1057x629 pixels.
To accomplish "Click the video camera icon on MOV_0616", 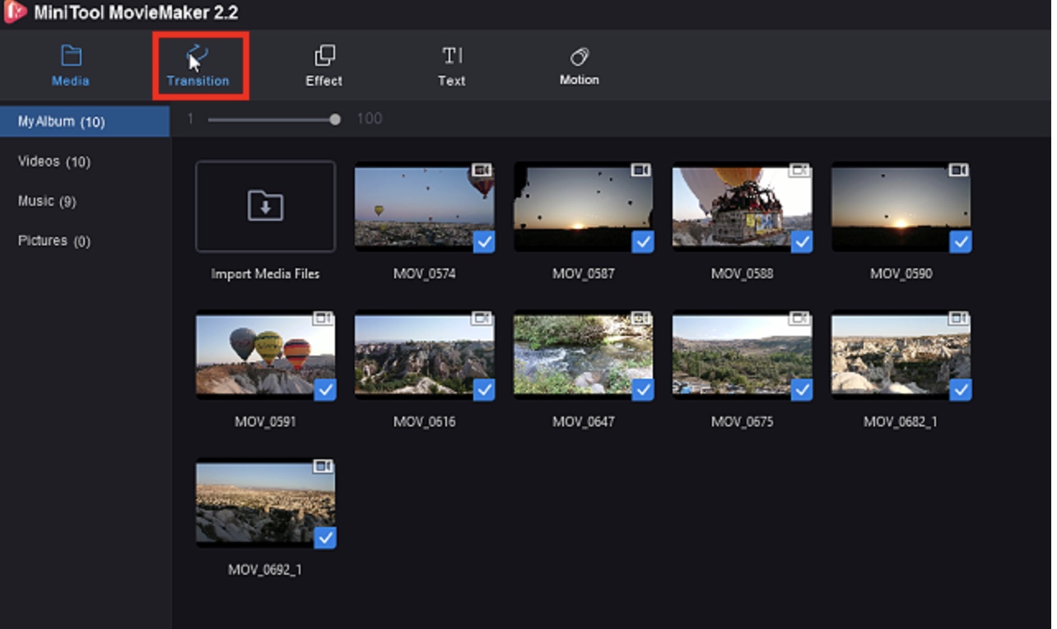I will [482, 318].
